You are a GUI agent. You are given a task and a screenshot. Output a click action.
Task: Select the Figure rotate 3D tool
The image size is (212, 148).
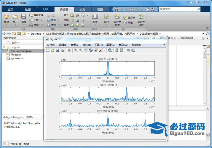pyautogui.click(x=91, y=50)
